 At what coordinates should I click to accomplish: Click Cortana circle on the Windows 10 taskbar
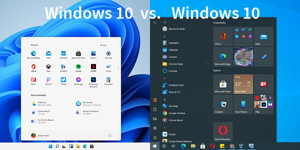click(x=164, y=146)
